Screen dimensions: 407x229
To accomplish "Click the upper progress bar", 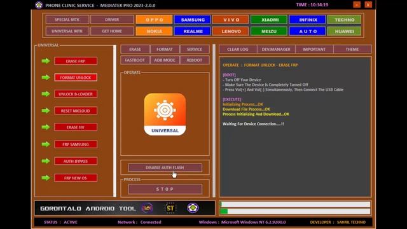I will point(295,204).
